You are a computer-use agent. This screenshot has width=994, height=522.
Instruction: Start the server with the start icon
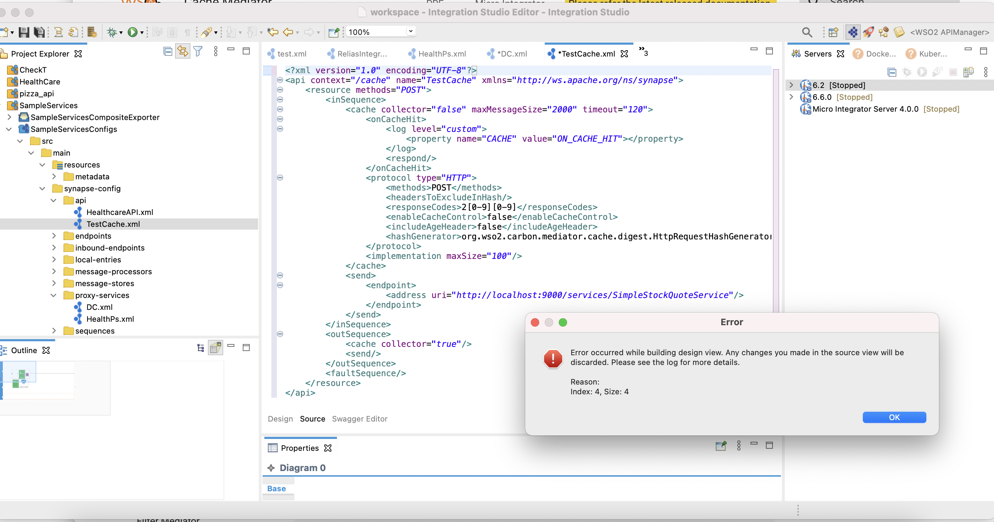(922, 72)
